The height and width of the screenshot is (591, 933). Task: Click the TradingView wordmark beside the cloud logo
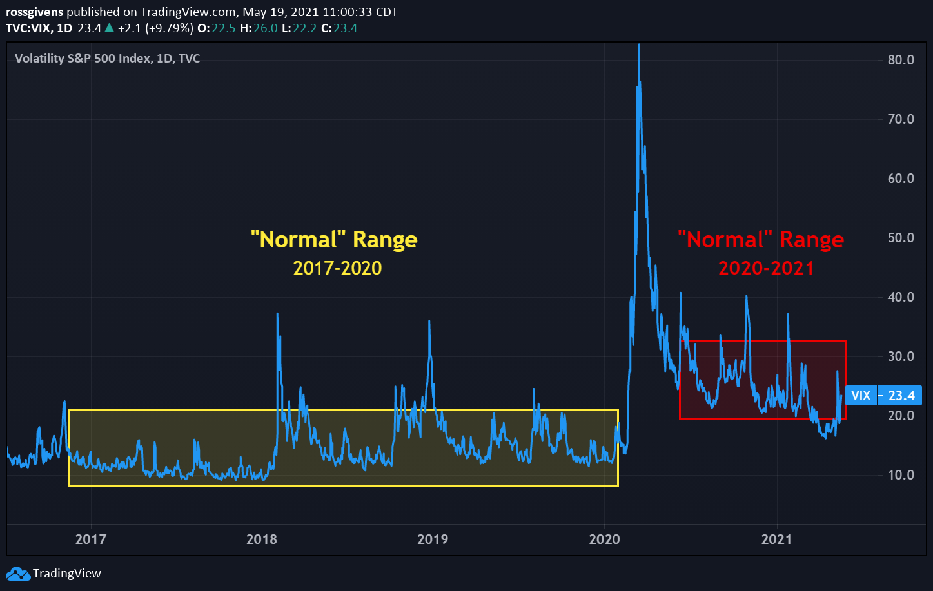(x=67, y=573)
